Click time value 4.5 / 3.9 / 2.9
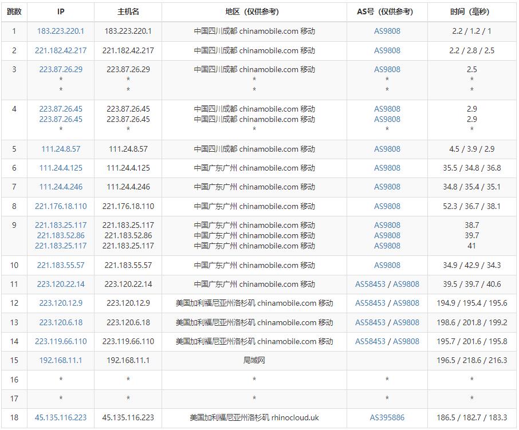The image size is (519, 430). pos(471,149)
